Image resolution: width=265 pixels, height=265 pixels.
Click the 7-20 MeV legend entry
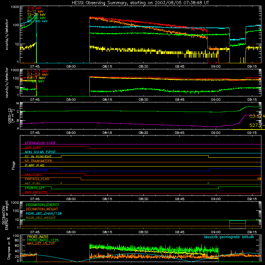pos(36,81)
